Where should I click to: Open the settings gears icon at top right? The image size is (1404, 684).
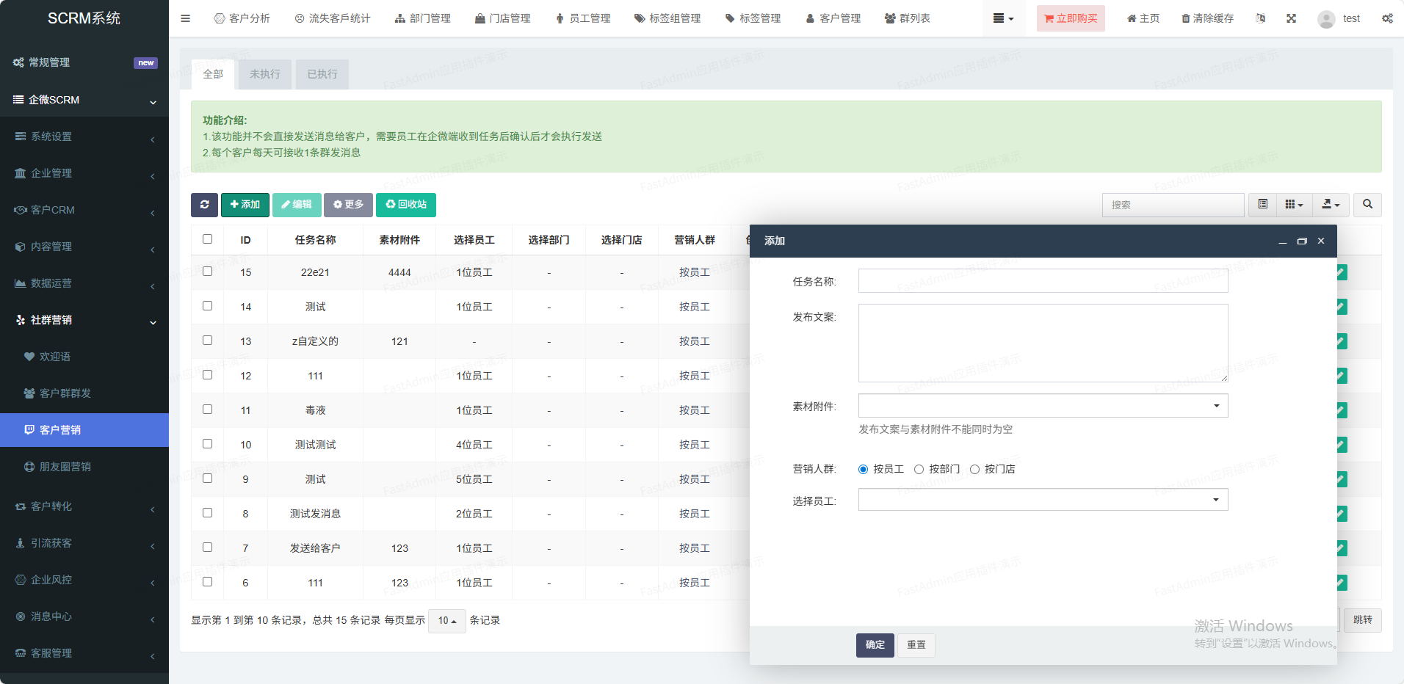point(1386,18)
